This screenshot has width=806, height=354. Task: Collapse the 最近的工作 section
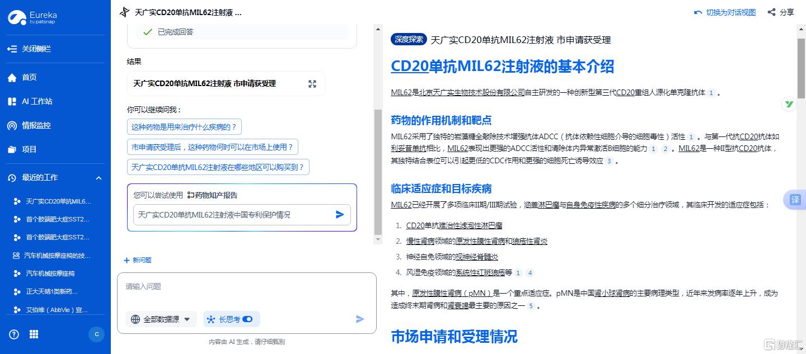click(99, 178)
